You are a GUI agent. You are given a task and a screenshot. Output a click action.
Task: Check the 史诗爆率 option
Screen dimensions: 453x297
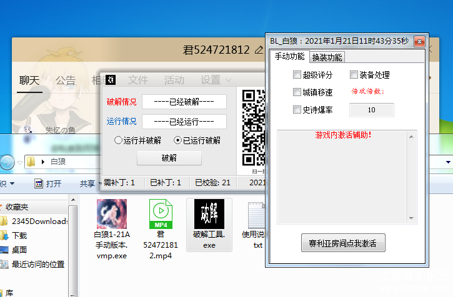[x=297, y=110]
